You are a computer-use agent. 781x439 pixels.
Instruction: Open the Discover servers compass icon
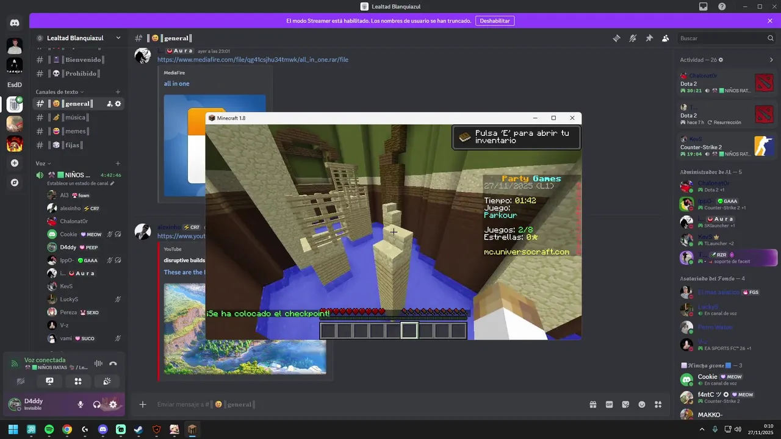click(x=15, y=182)
